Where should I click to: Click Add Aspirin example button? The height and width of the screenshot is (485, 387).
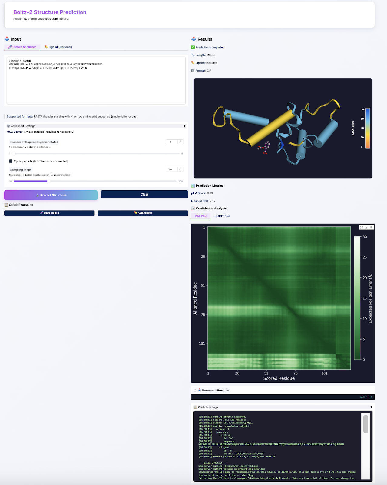[x=143, y=213]
